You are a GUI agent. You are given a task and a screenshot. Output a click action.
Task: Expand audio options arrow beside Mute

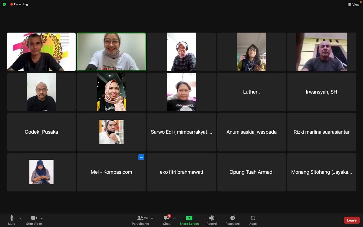20,218
